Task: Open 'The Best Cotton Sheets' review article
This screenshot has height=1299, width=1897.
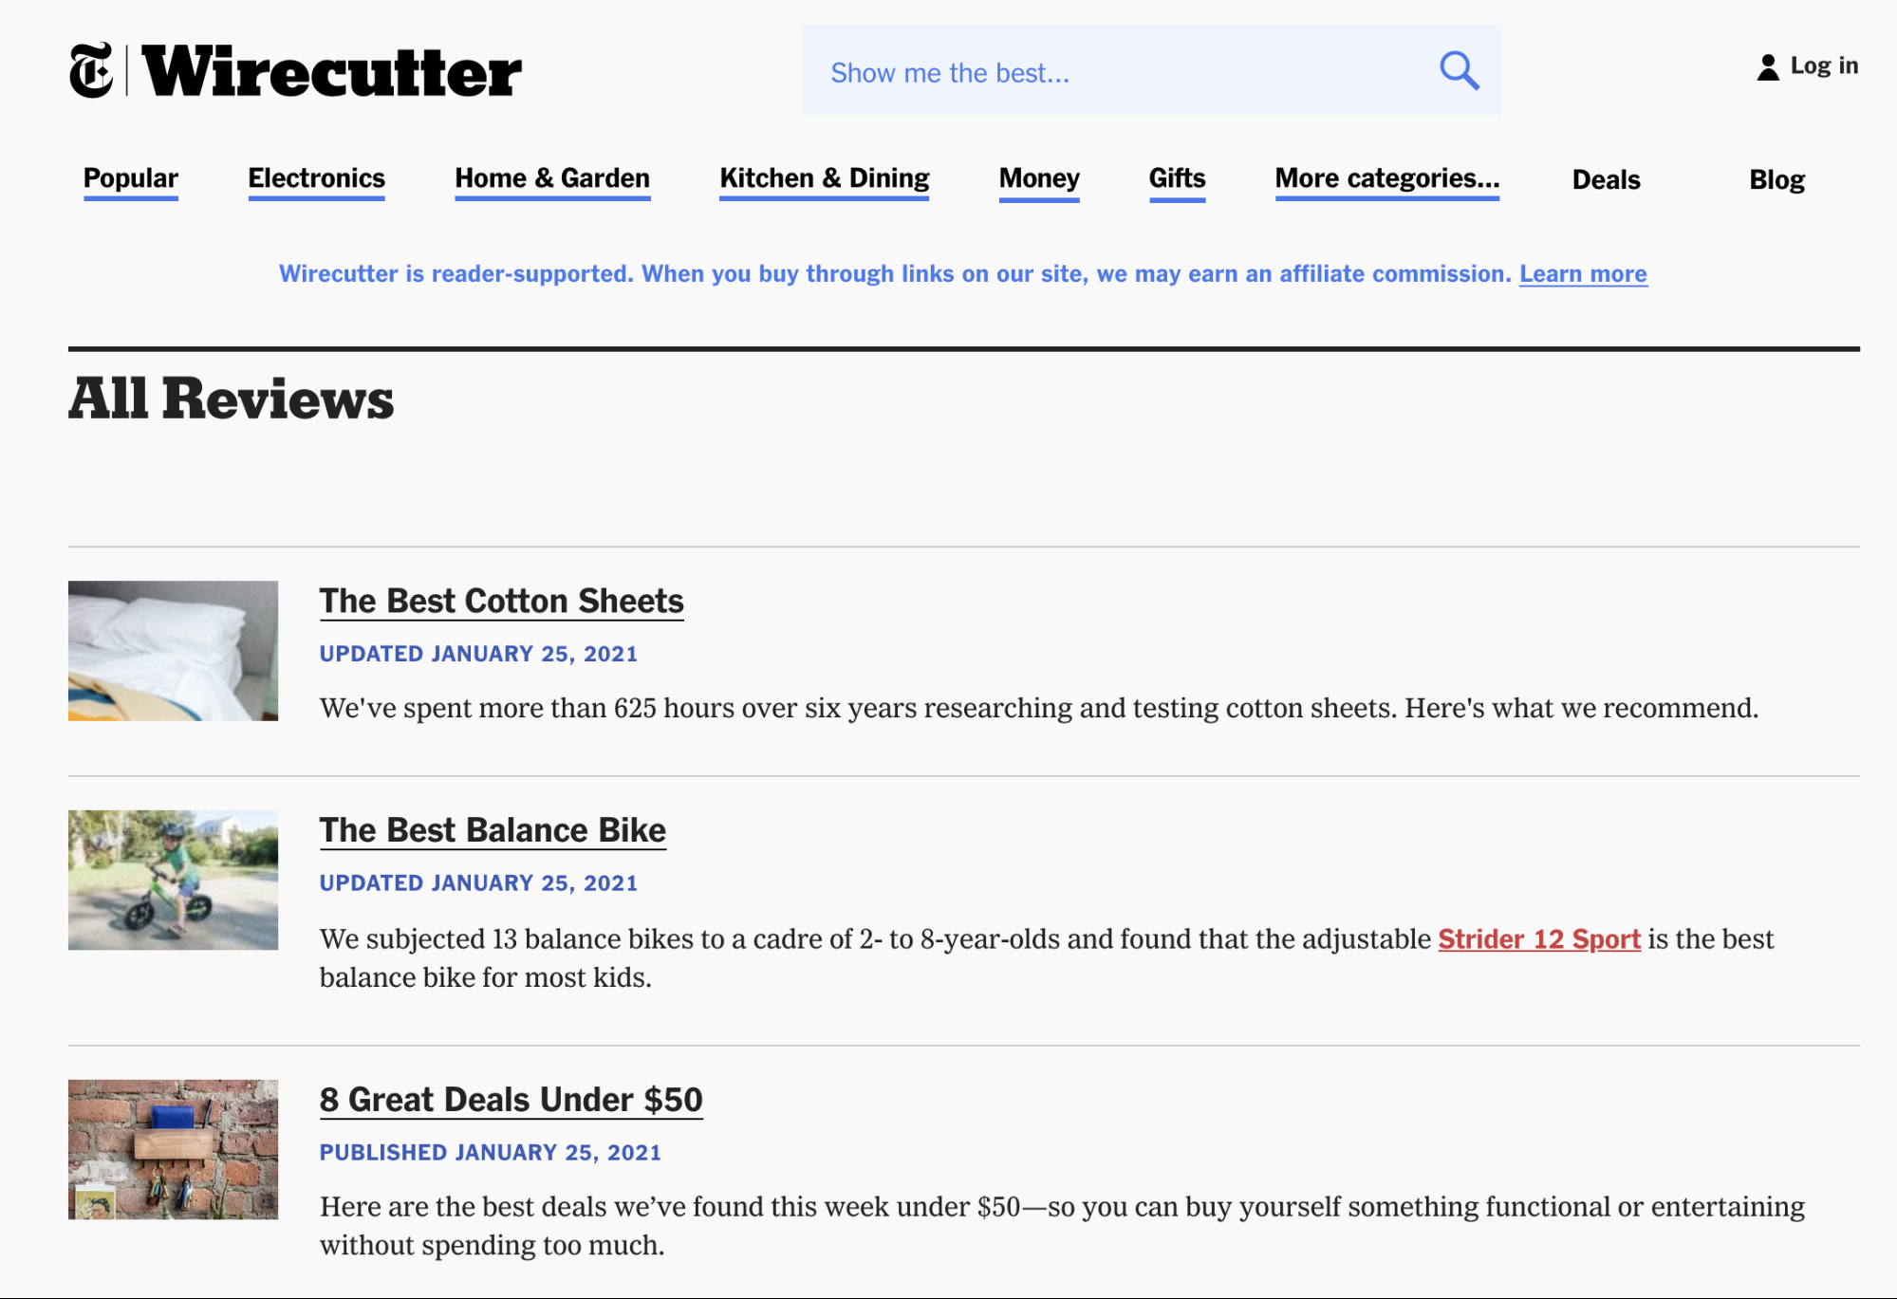Action: coord(500,599)
